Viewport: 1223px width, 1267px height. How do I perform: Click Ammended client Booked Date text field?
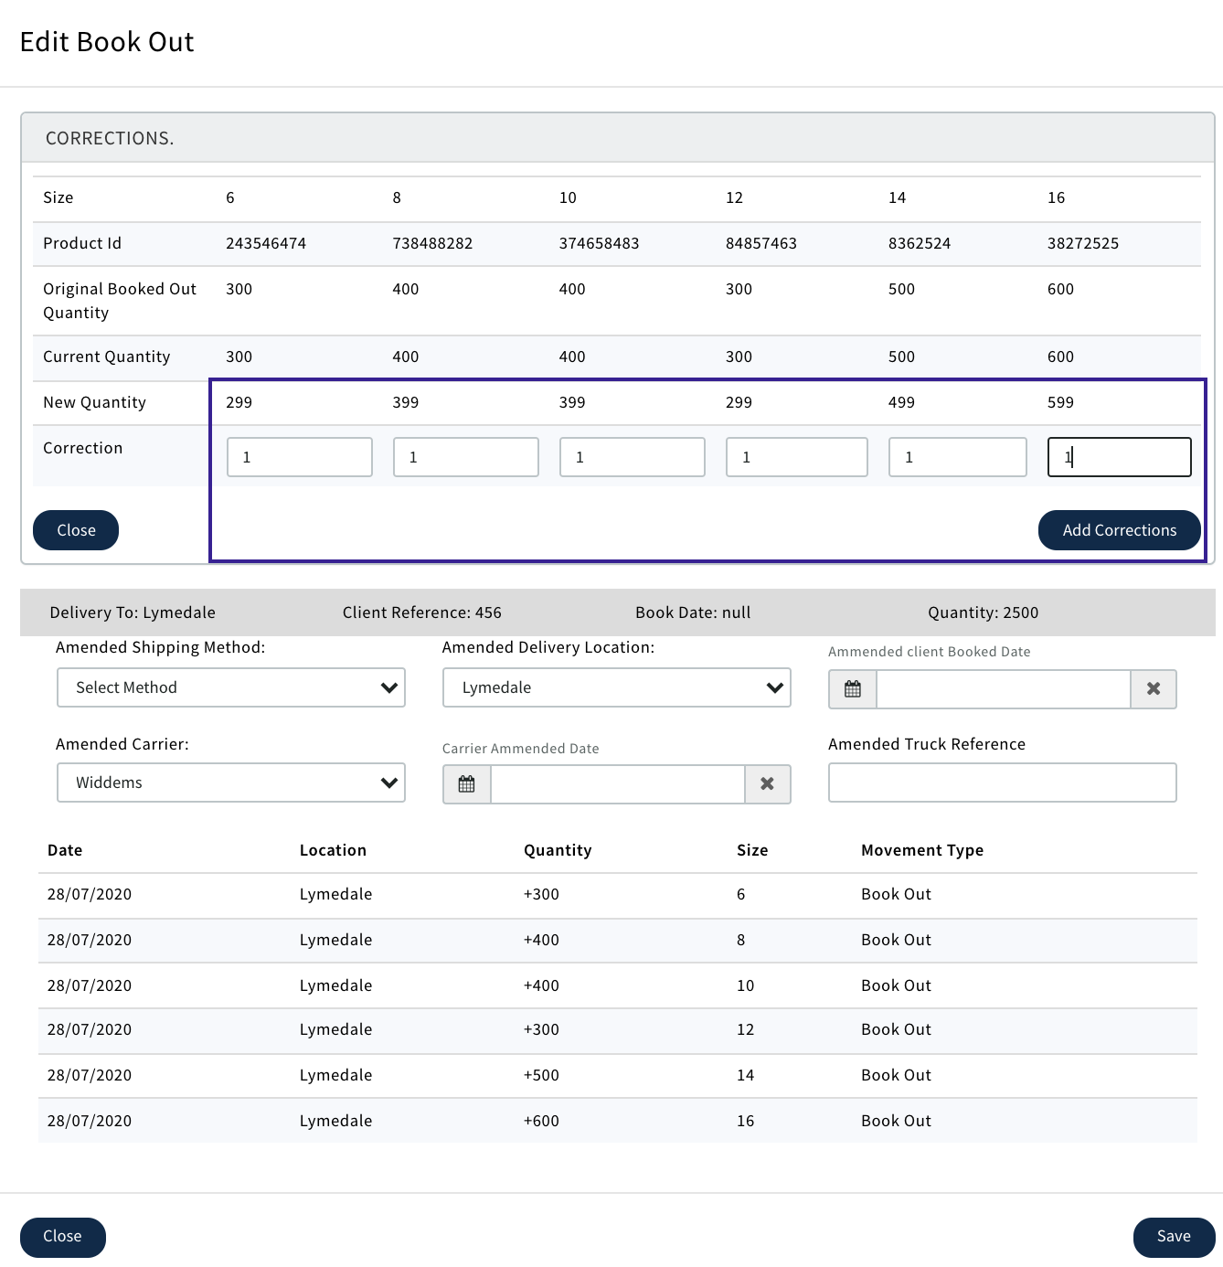pos(1003,689)
